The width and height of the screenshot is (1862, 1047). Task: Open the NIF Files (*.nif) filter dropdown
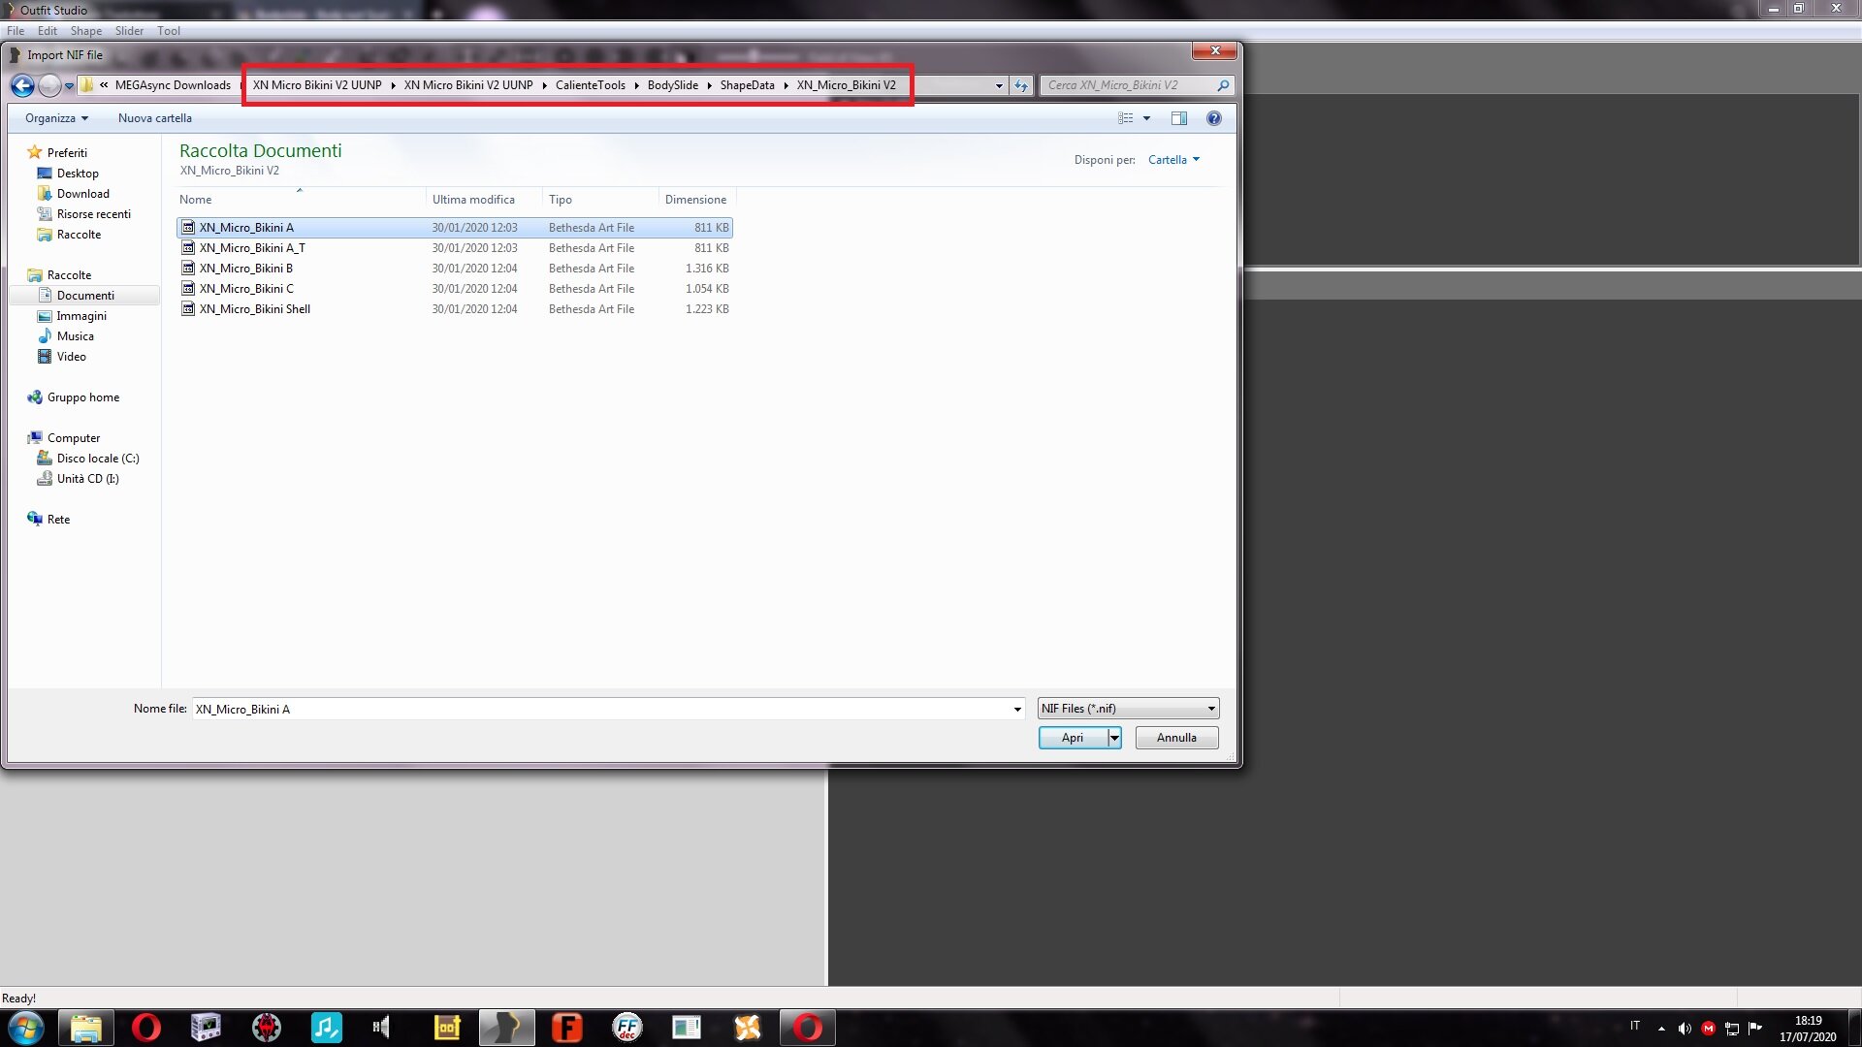click(x=1128, y=709)
